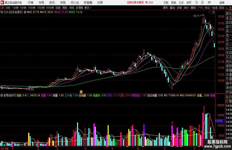Click the 多股 toolbar button
The height and width of the screenshot is (150, 232).
[179, 8]
